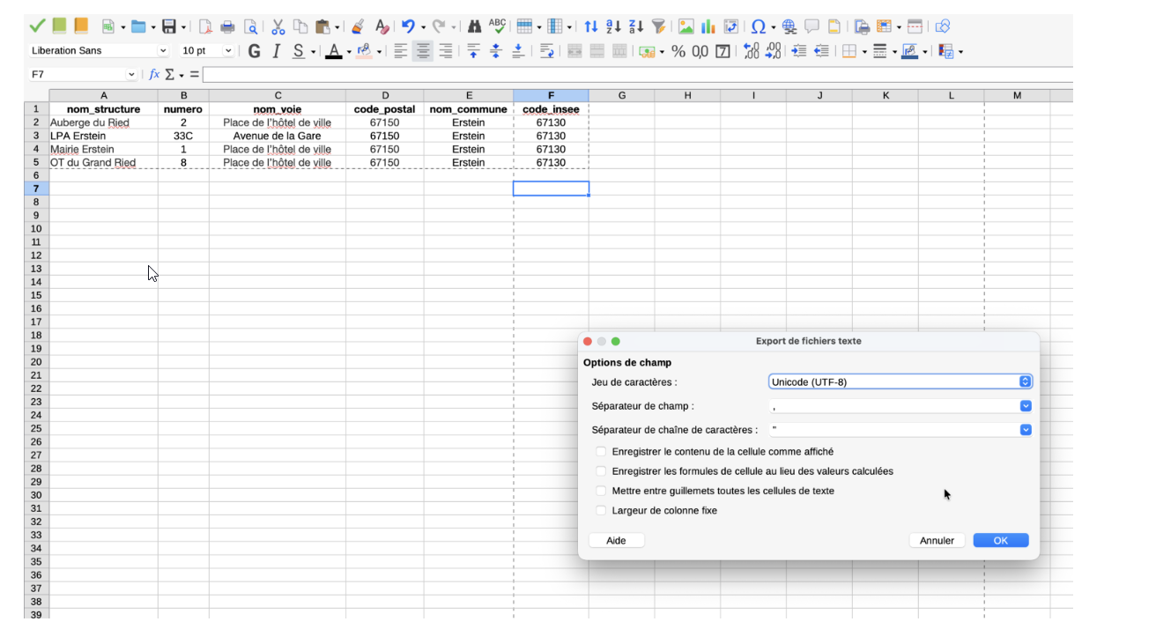
Task: Click the Insert Chart icon
Action: click(708, 26)
